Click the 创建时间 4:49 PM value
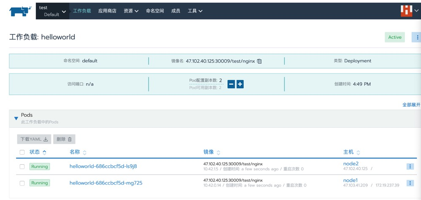The height and width of the screenshot is (200, 421). [x=362, y=84]
